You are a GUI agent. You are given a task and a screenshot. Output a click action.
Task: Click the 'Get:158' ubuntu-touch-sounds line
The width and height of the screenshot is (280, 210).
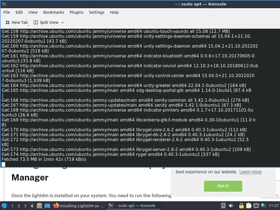point(116,31)
